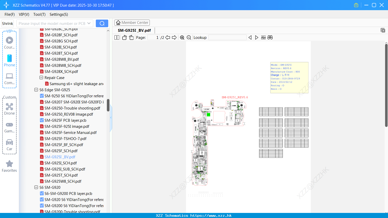Click the Lookup text field
The image size is (388, 218).
(227, 37)
